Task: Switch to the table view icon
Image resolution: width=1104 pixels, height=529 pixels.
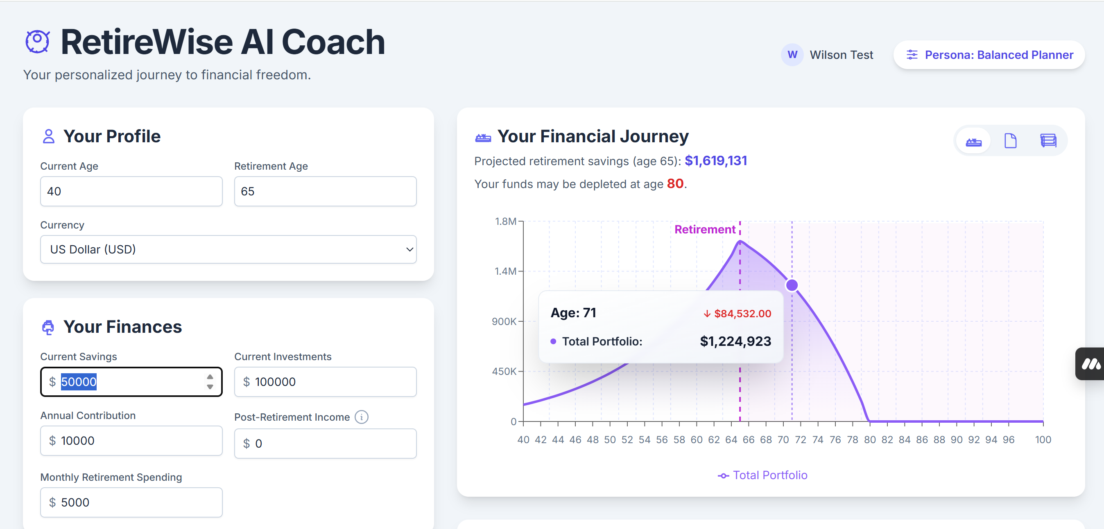Action: (x=1047, y=140)
